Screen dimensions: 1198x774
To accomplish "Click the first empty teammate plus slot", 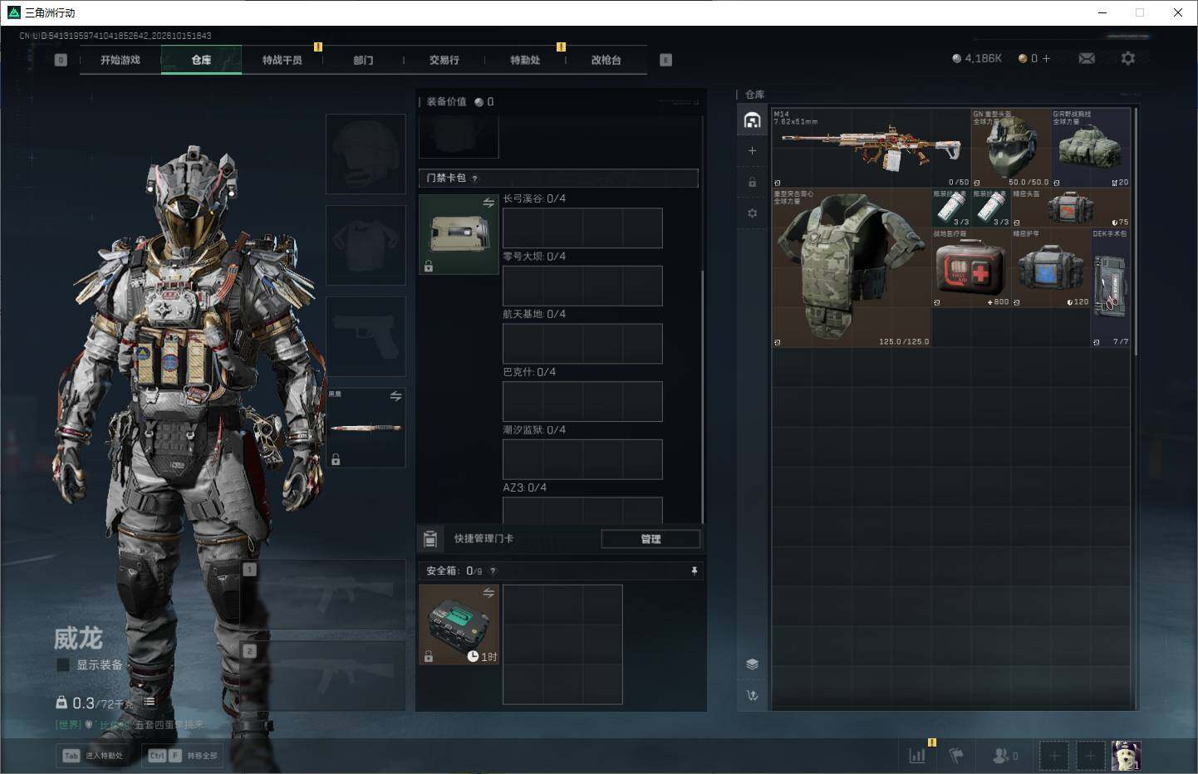I will coord(1054,756).
